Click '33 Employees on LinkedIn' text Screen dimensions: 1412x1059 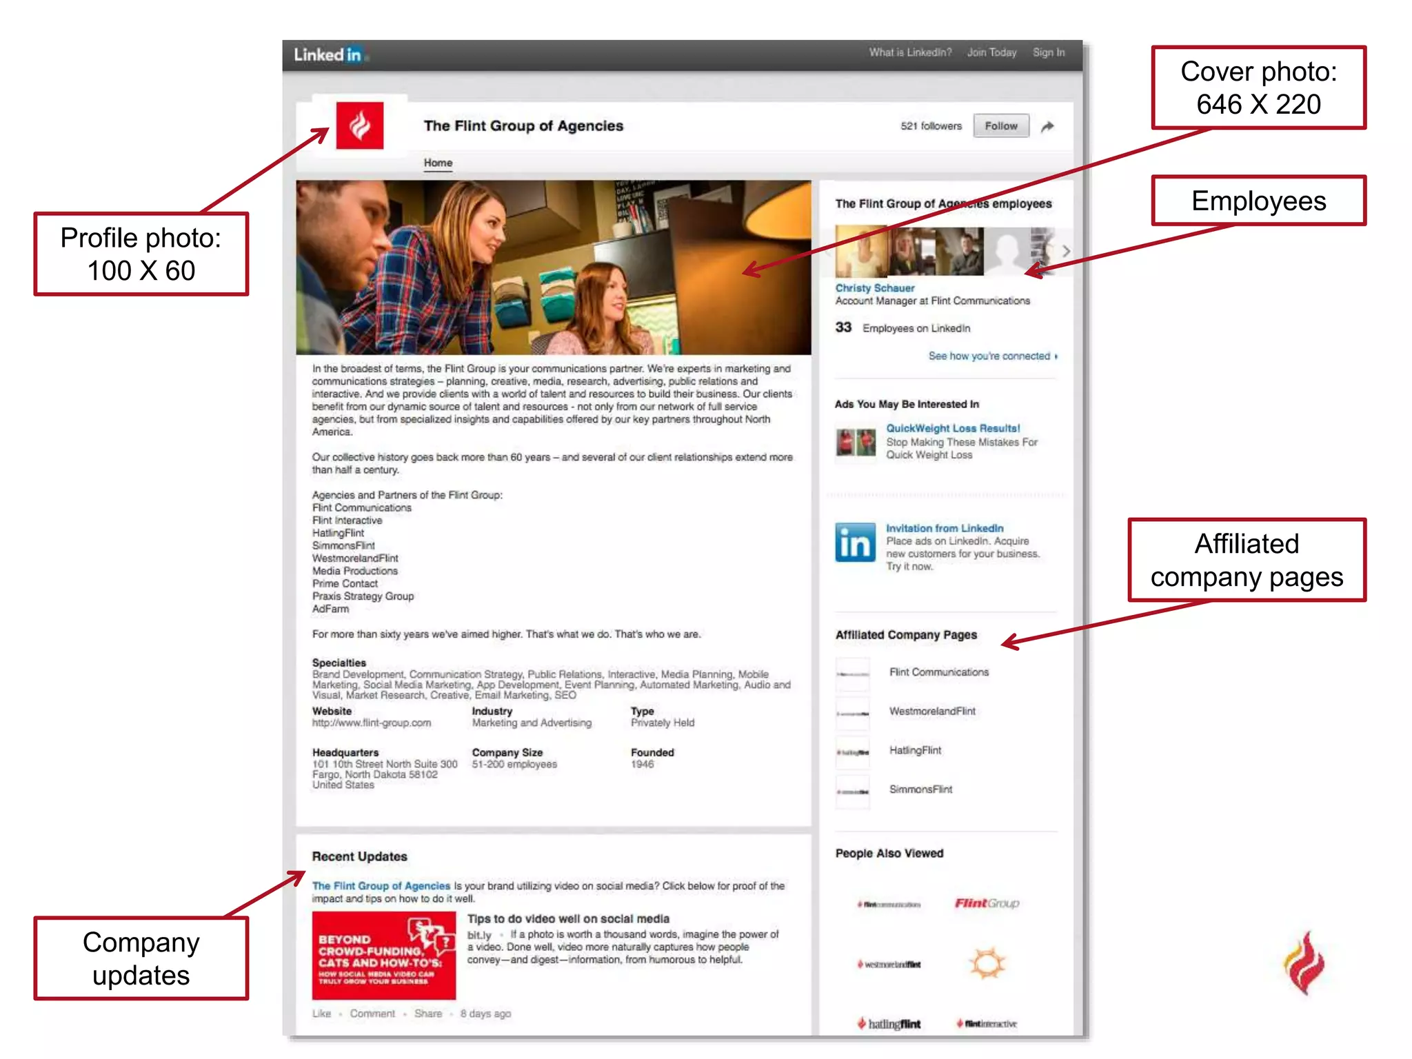click(902, 327)
